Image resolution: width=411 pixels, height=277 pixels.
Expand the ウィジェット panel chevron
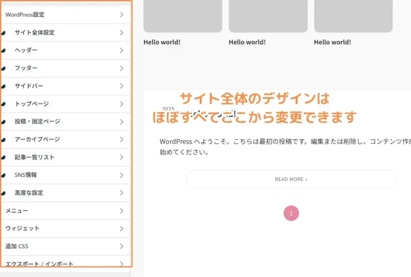tap(122, 229)
